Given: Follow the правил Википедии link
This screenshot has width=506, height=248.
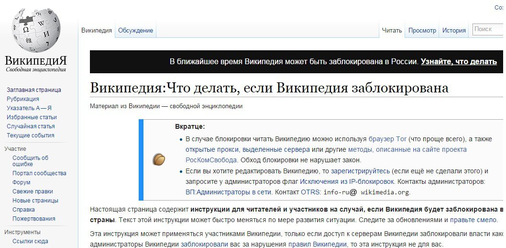Looking at the screenshot, I should pos(318,244).
